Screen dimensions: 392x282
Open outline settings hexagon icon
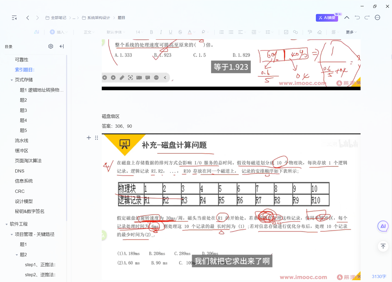(x=51, y=46)
